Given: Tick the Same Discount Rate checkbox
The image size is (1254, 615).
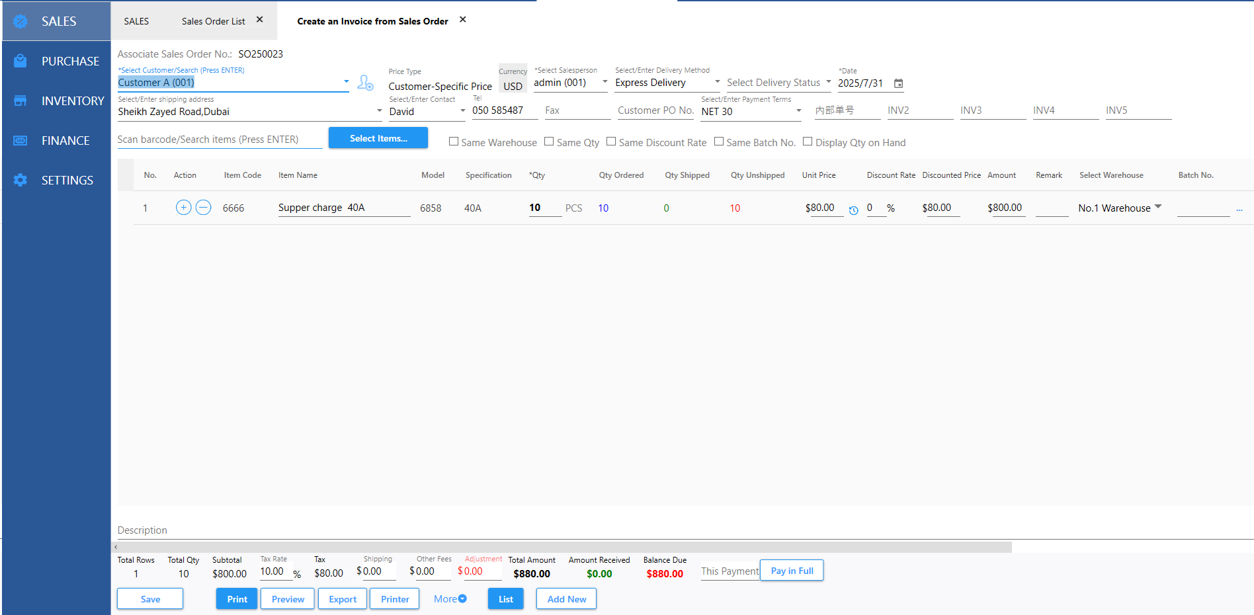Looking at the screenshot, I should [x=611, y=142].
